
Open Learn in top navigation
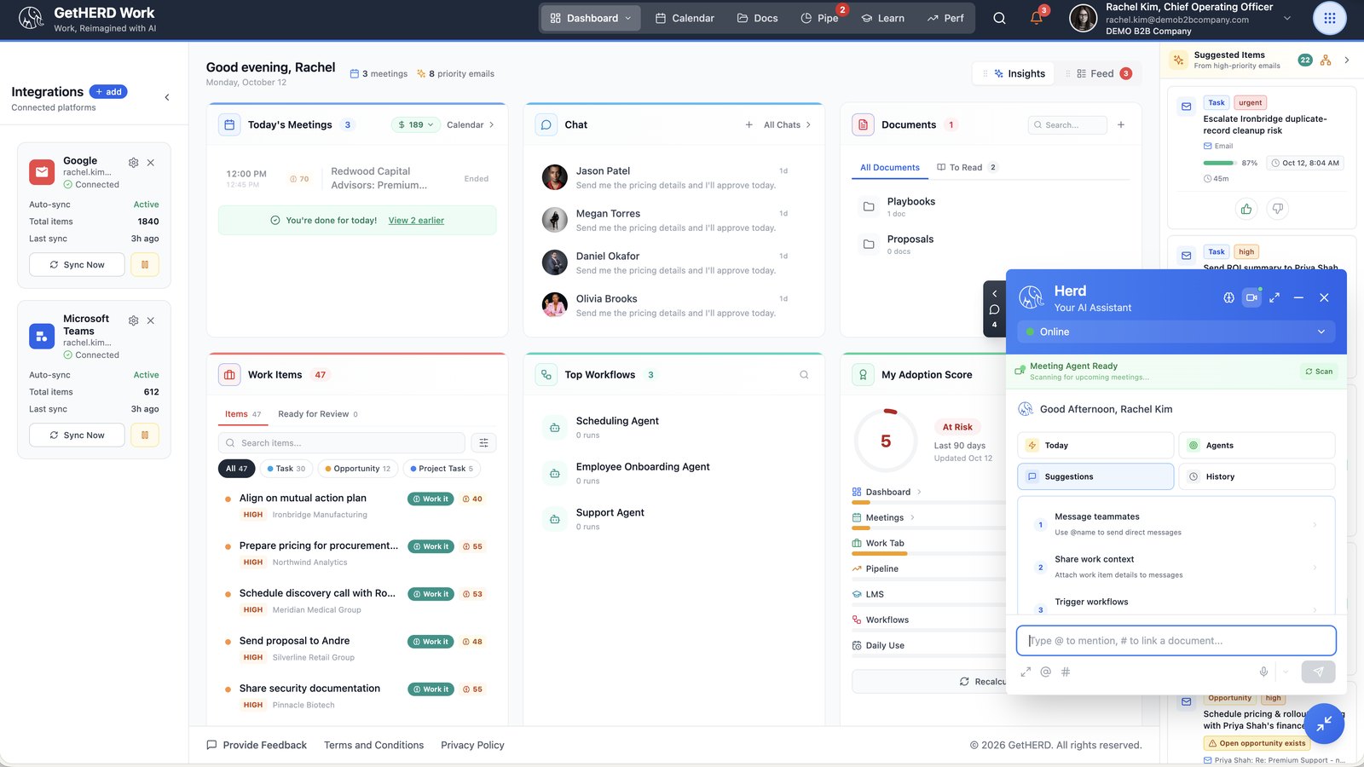(883, 18)
